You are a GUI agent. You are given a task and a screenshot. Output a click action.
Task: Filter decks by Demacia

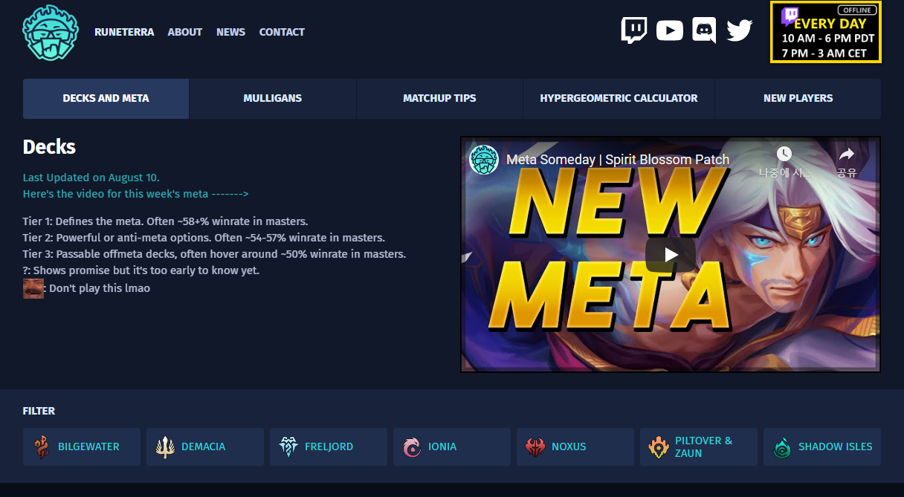205,446
